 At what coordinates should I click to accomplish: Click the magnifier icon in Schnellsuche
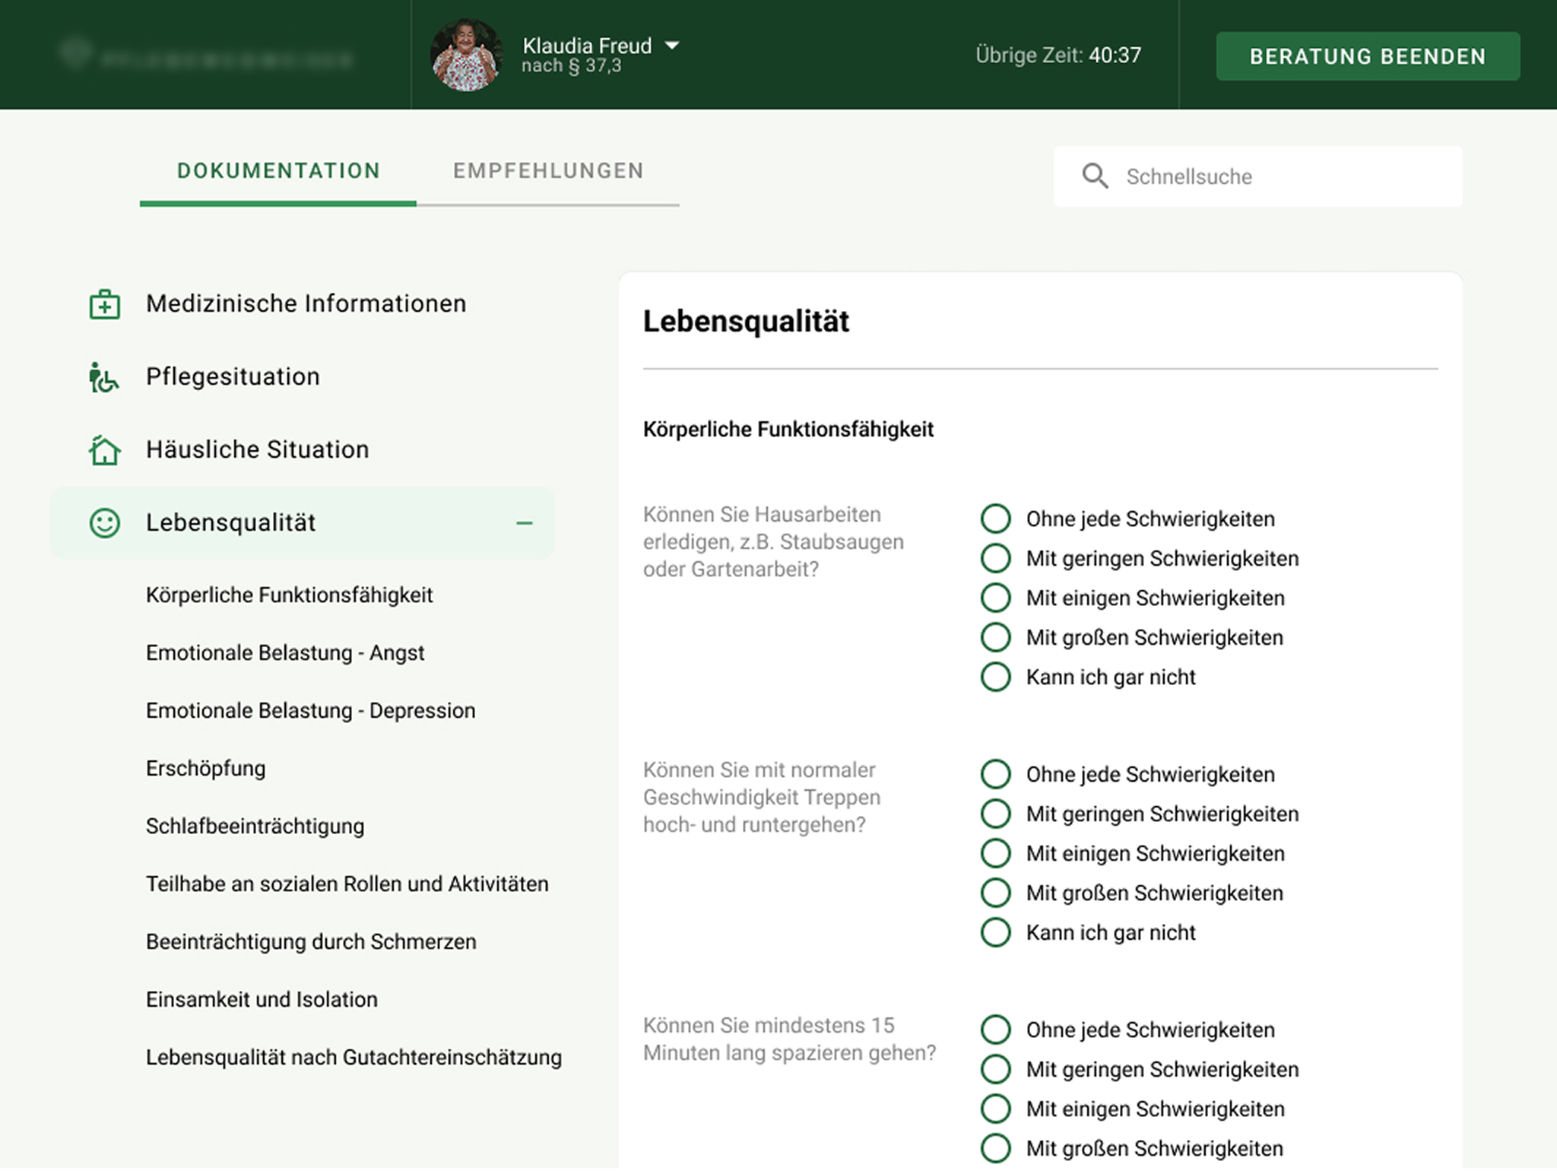coord(1095,176)
